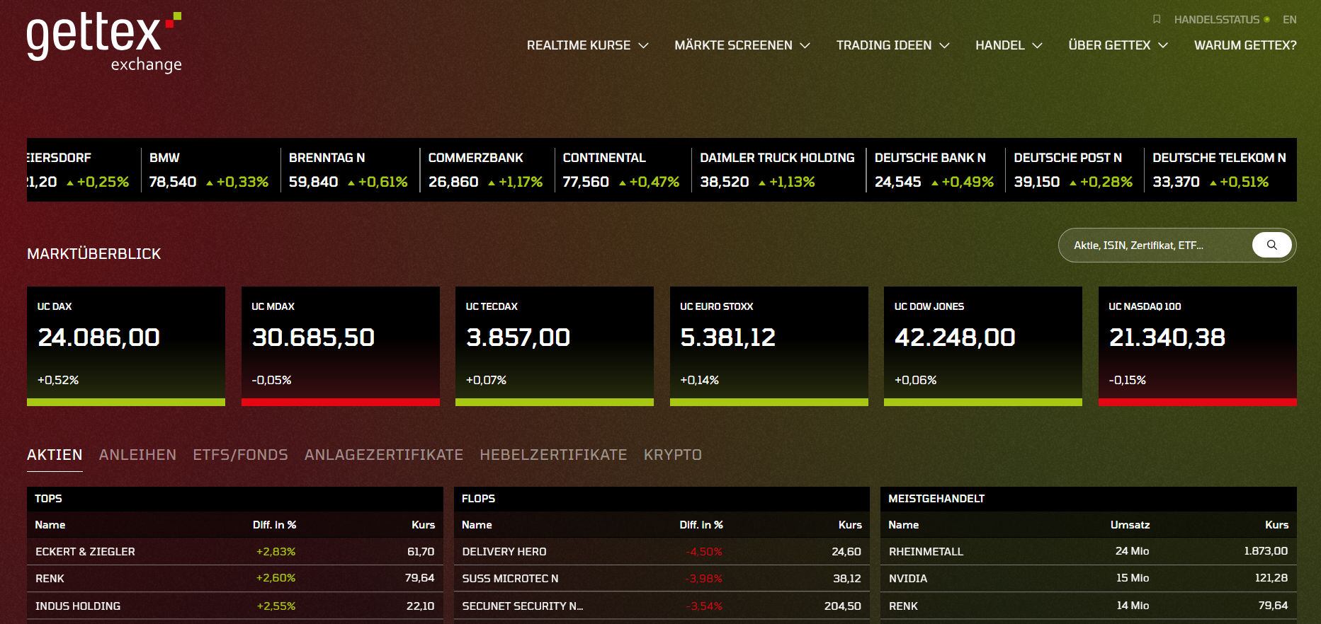Switch language to EN
Screen dimensions: 1321x624
pyautogui.click(x=1289, y=19)
